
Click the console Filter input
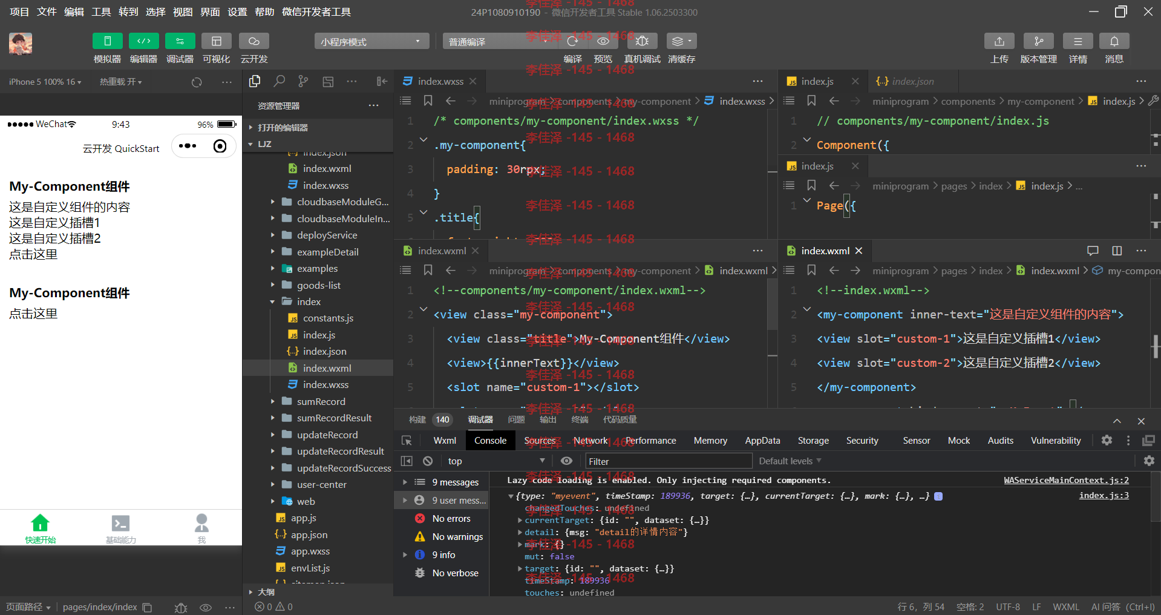click(x=669, y=461)
